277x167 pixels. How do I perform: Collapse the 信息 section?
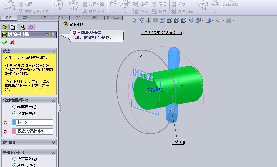tap(53, 51)
